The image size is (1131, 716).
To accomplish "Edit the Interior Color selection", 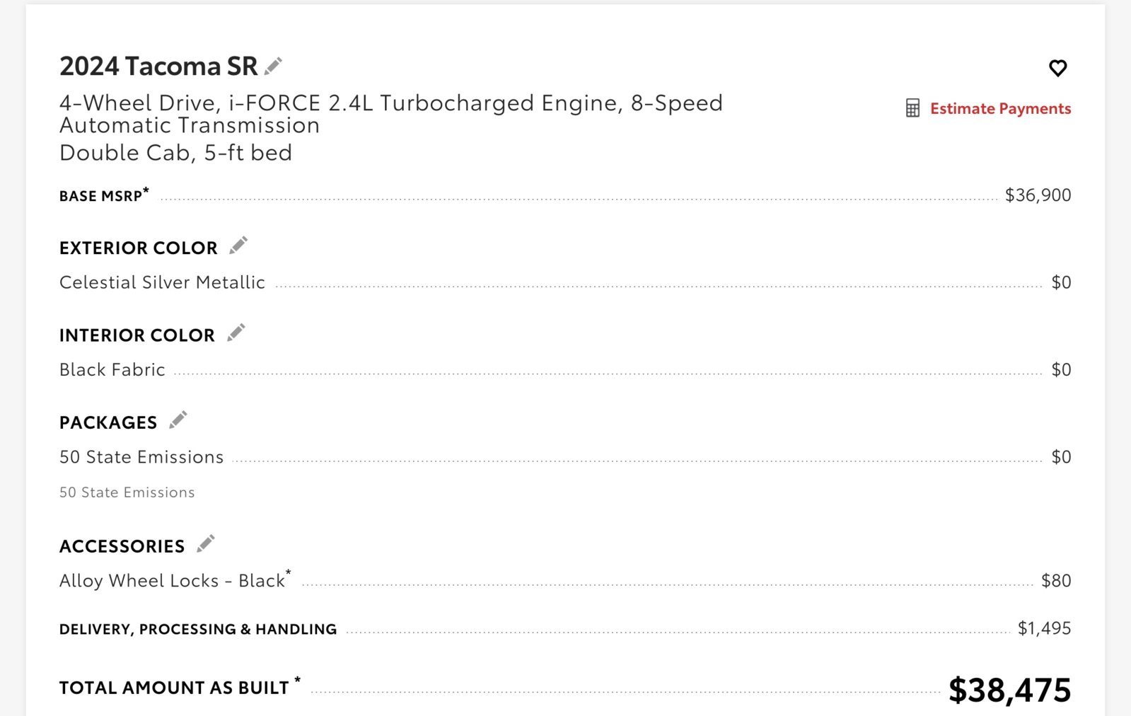I will [236, 333].
